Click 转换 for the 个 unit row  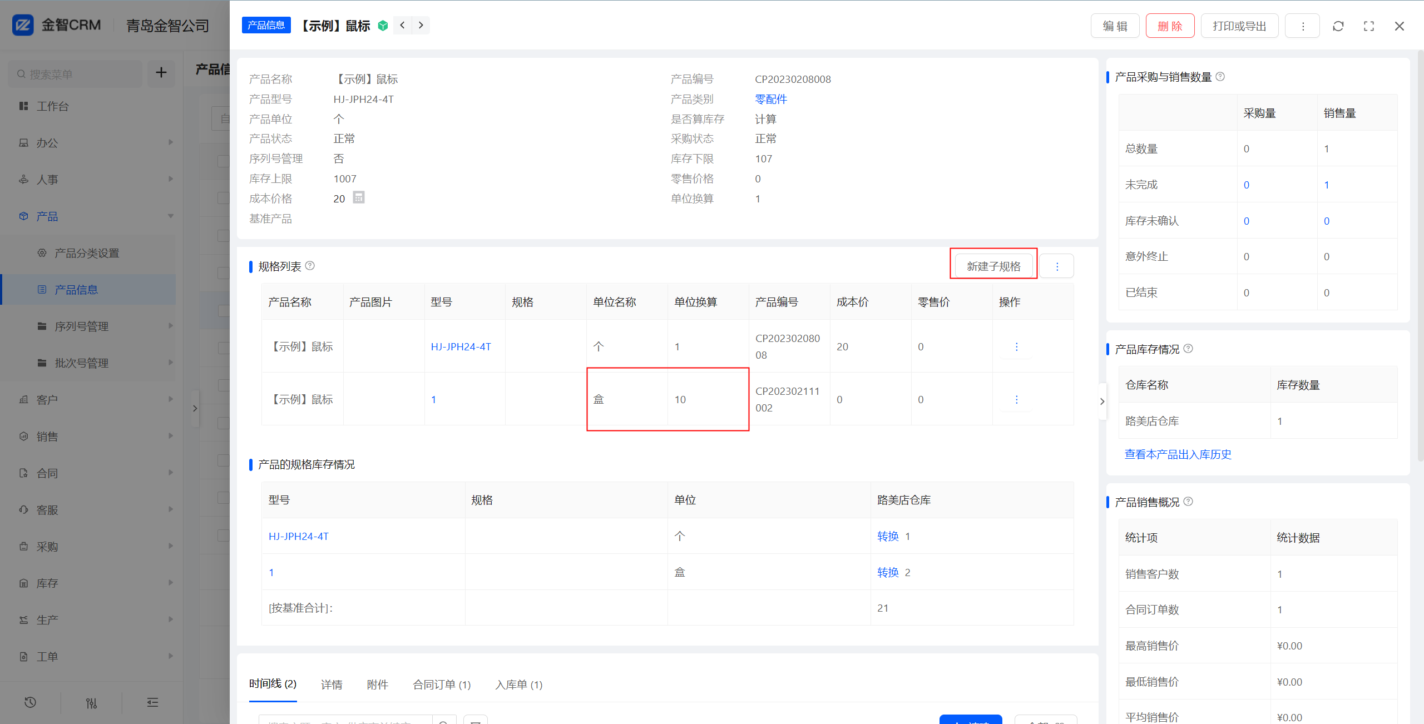(888, 536)
